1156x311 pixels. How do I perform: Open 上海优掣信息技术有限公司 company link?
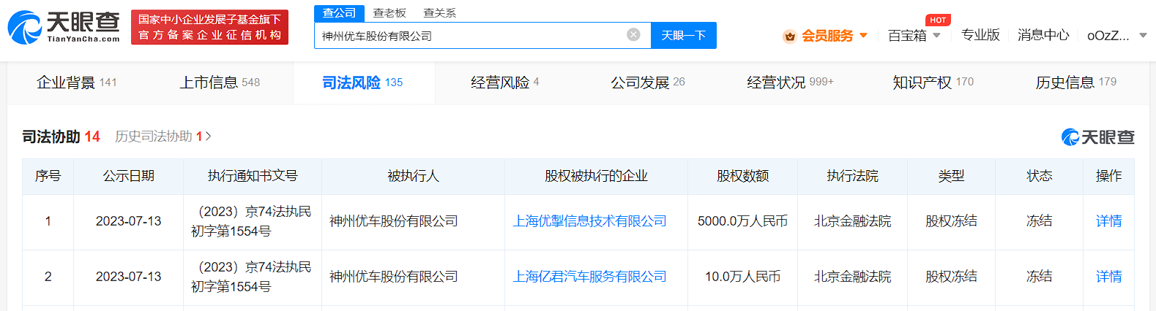pyautogui.click(x=589, y=221)
